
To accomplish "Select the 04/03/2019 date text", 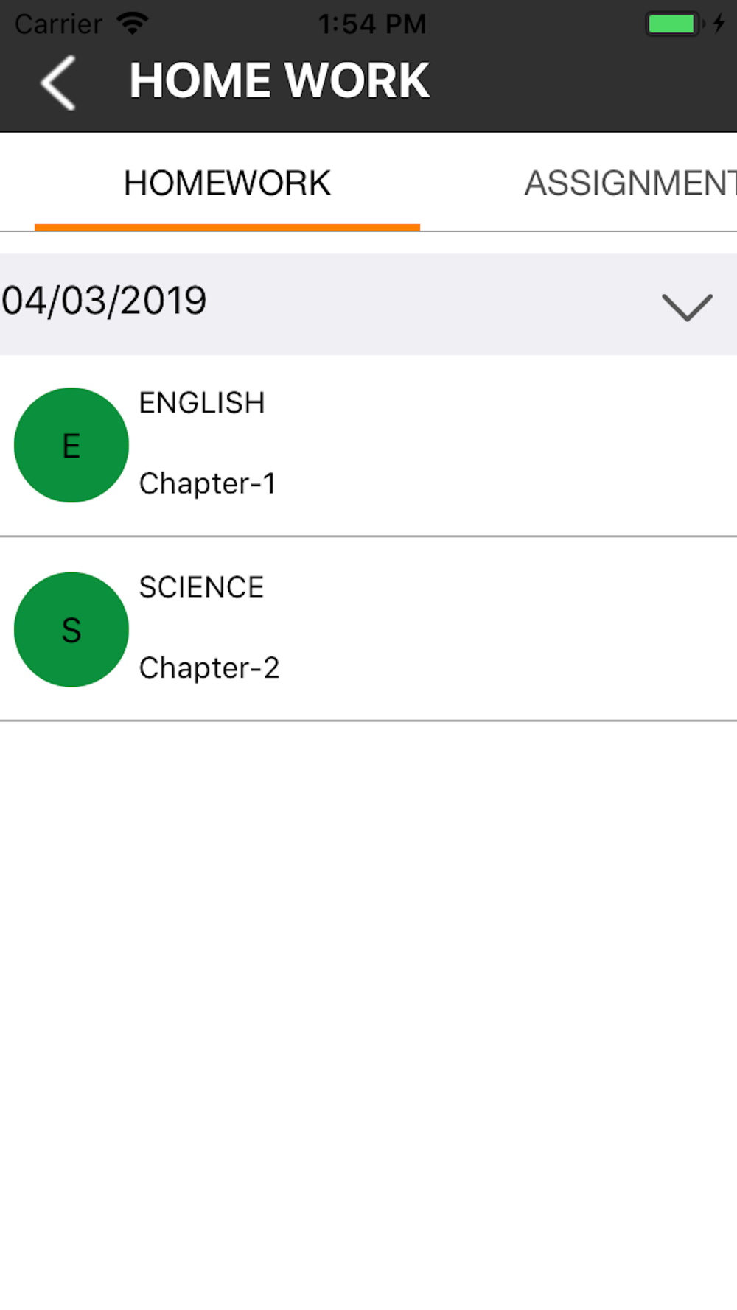I will click(104, 301).
